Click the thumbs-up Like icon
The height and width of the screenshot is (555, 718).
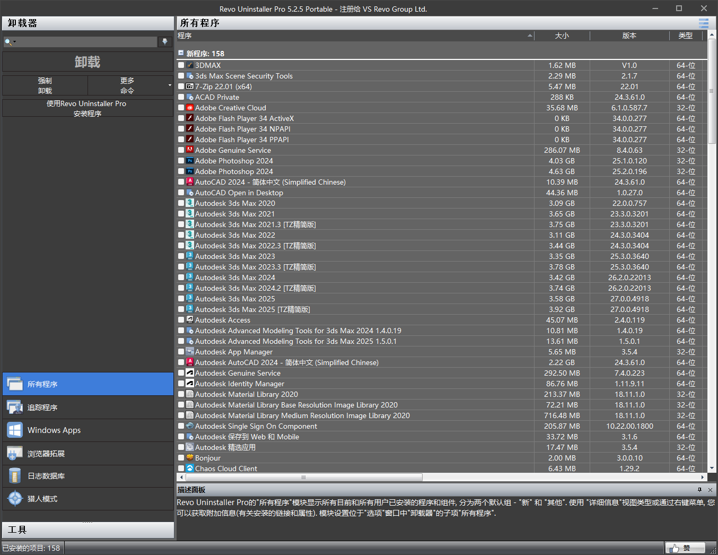[x=674, y=548]
